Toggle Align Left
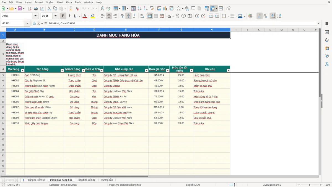The width and height of the screenshot is (332, 187). click(103, 16)
